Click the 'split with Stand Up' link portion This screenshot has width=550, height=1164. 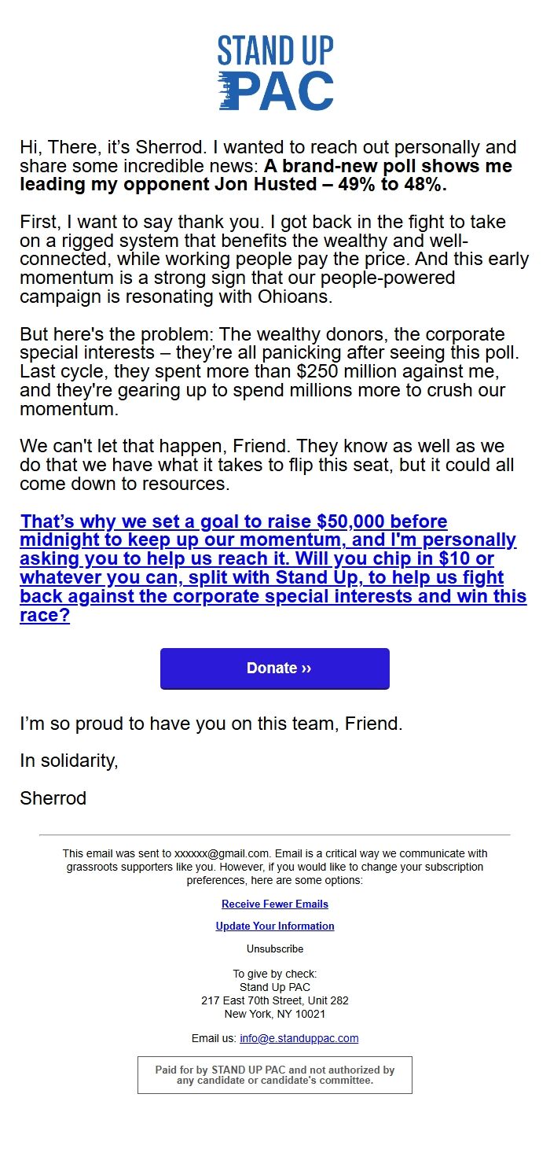251,577
